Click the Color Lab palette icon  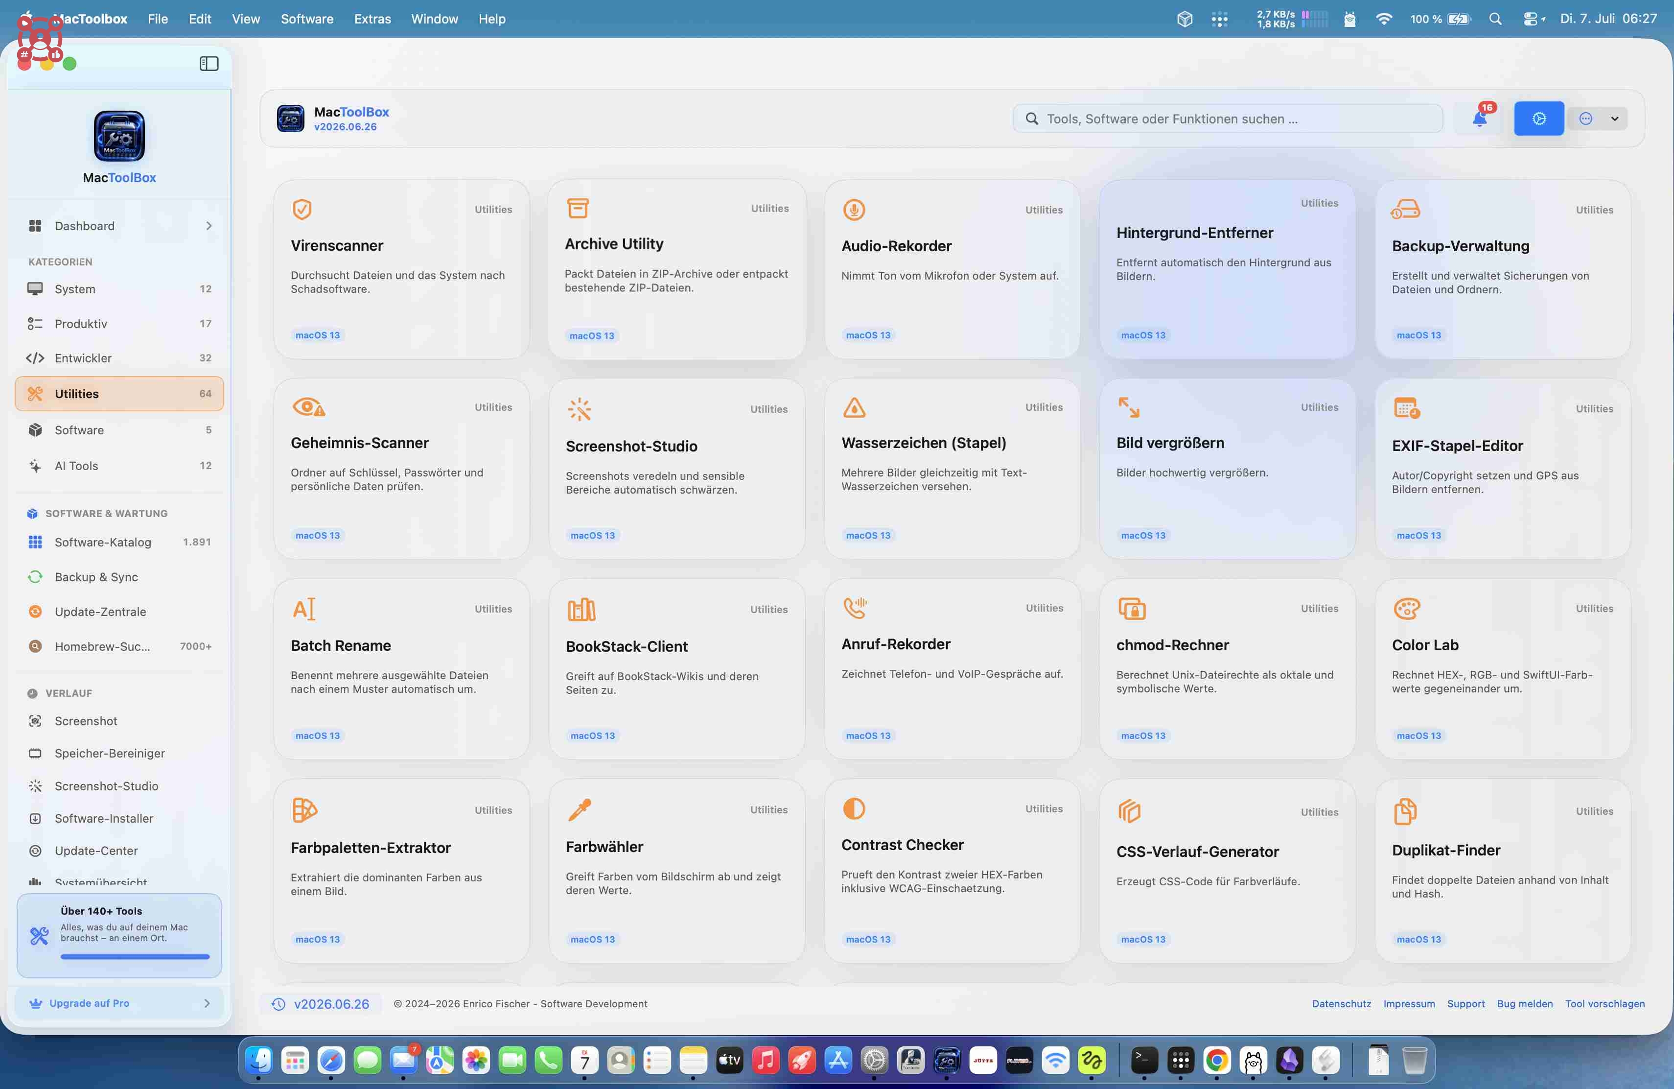(x=1407, y=609)
